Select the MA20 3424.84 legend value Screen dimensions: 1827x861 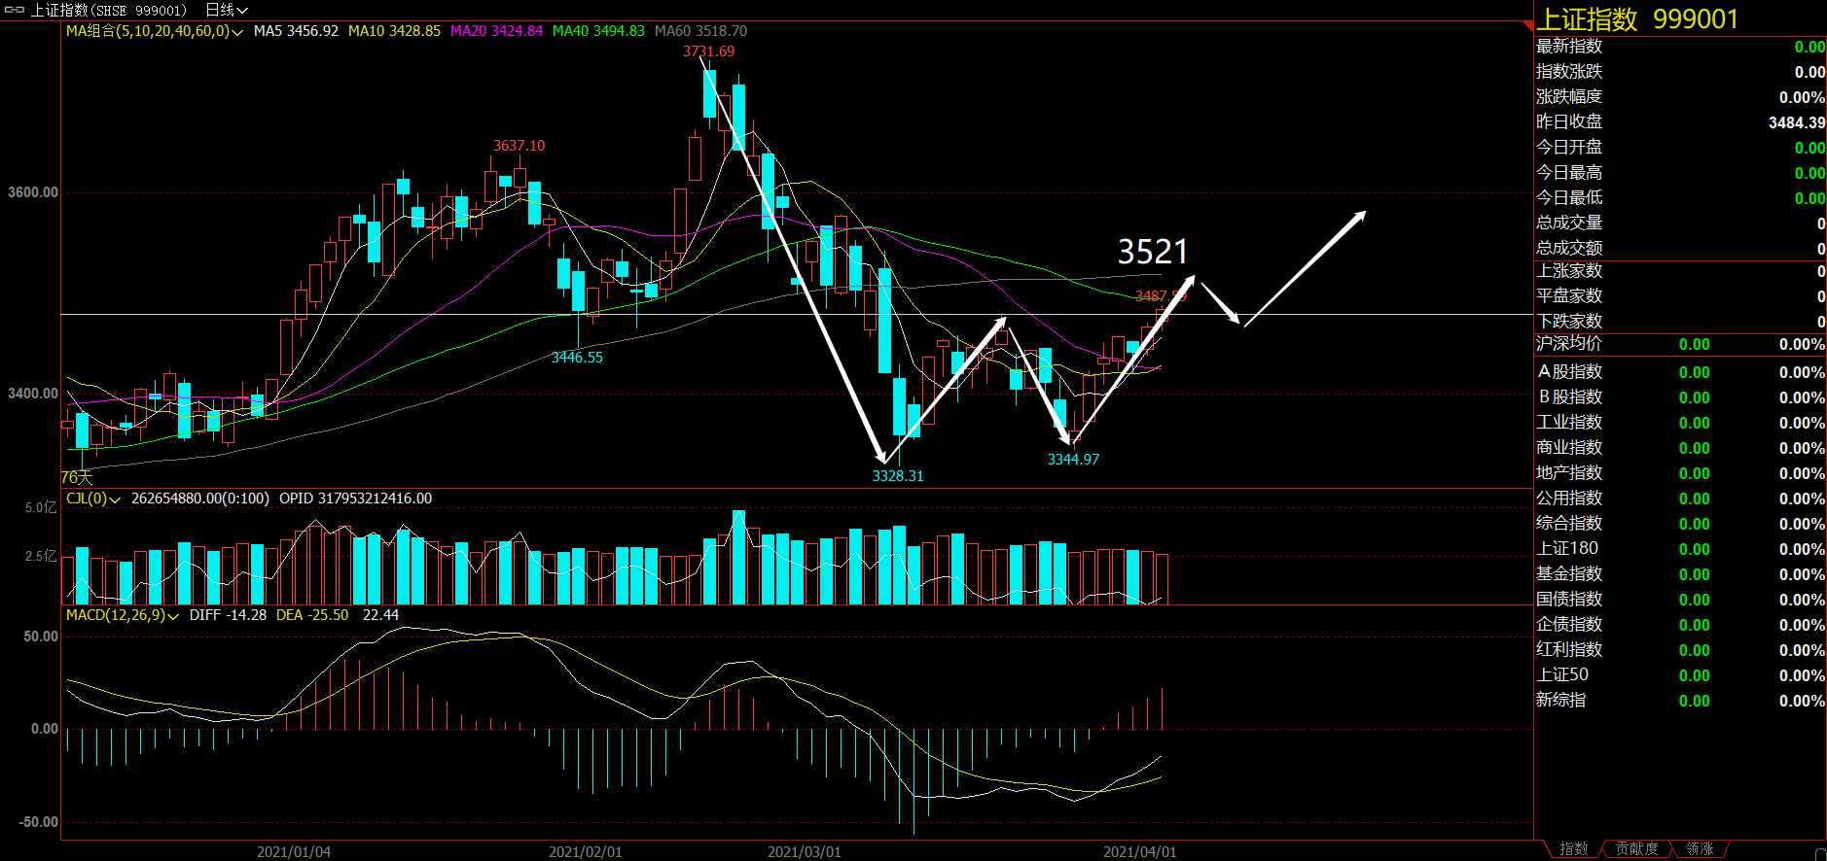pos(496,31)
